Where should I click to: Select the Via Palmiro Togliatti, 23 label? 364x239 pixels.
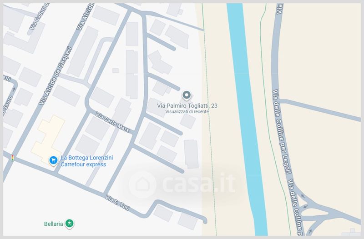[x=187, y=105]
